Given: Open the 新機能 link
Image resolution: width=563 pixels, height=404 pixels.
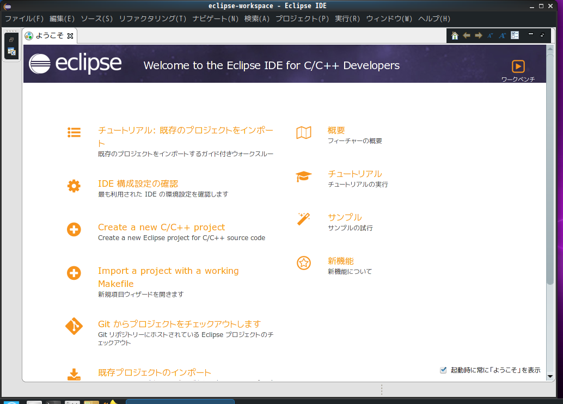Looking at the screenshot, I should [340, 261].
